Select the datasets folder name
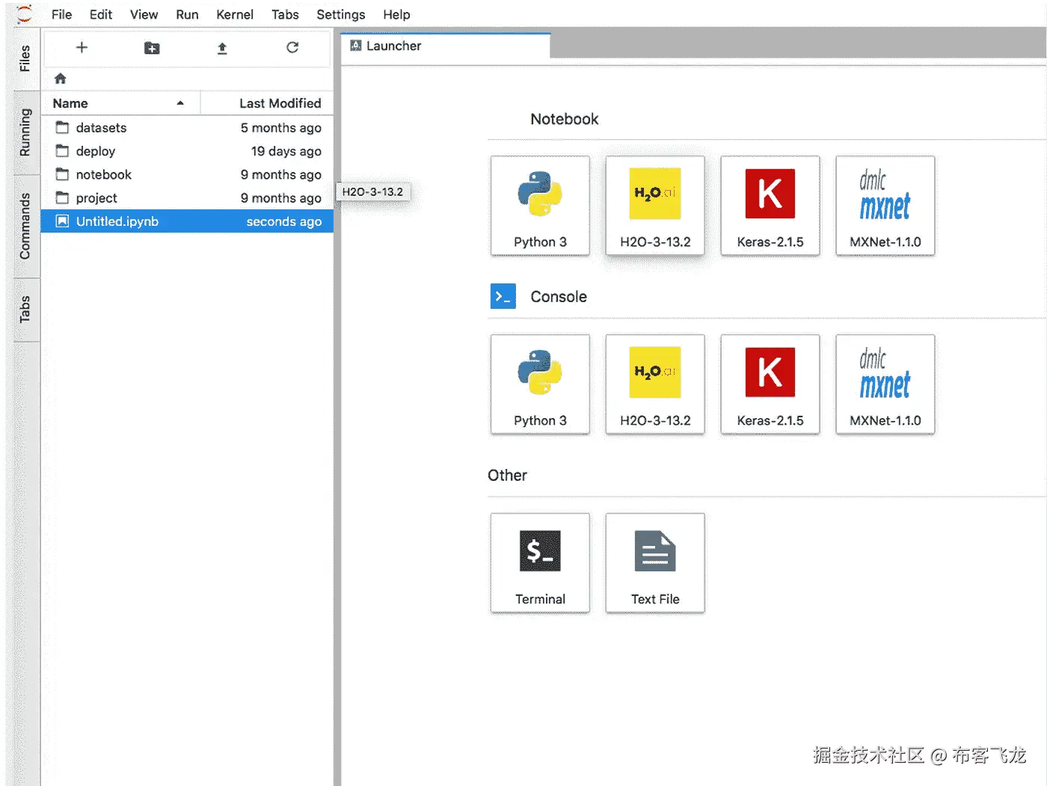This screenshot has width=1047, height=786. coord(101,128)
